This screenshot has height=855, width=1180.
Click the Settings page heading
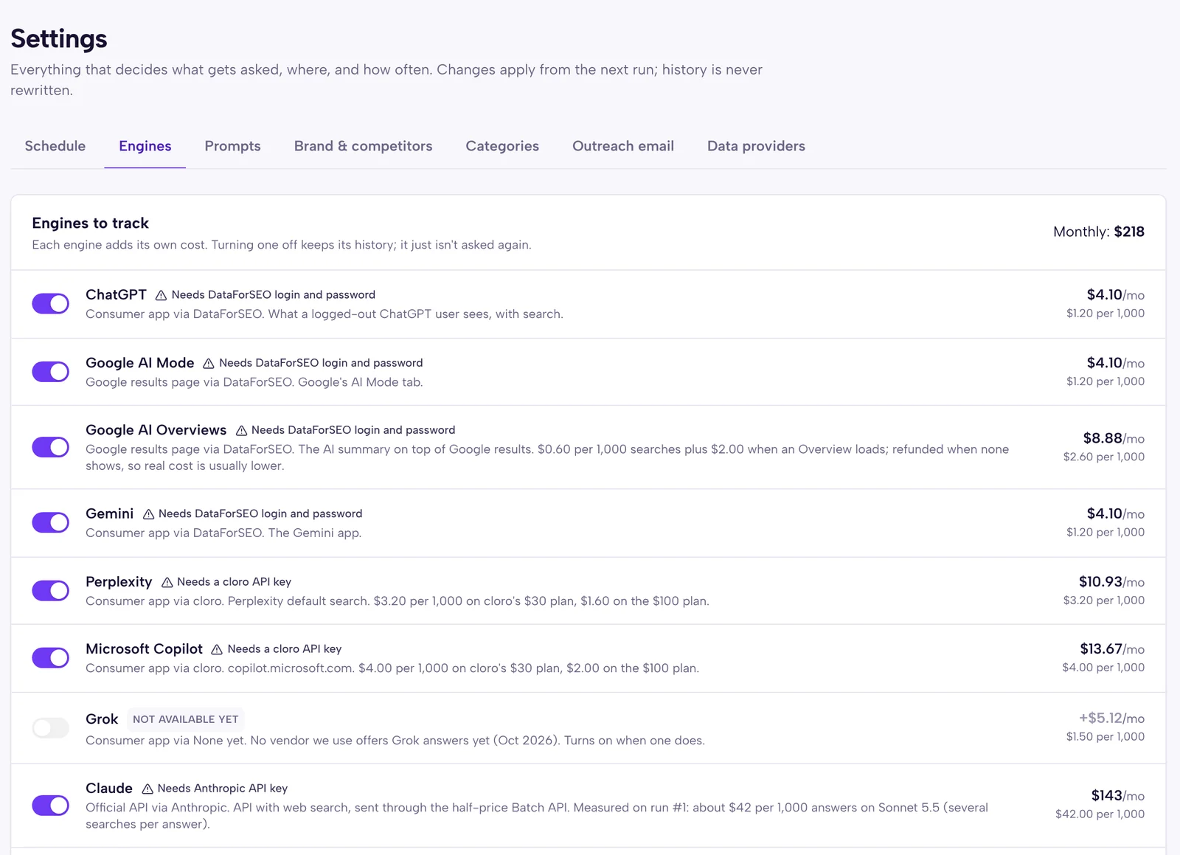click(x=59, y=38)
